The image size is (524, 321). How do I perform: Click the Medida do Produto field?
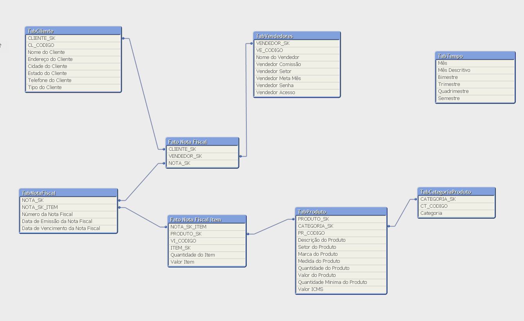tap(341, 261)
